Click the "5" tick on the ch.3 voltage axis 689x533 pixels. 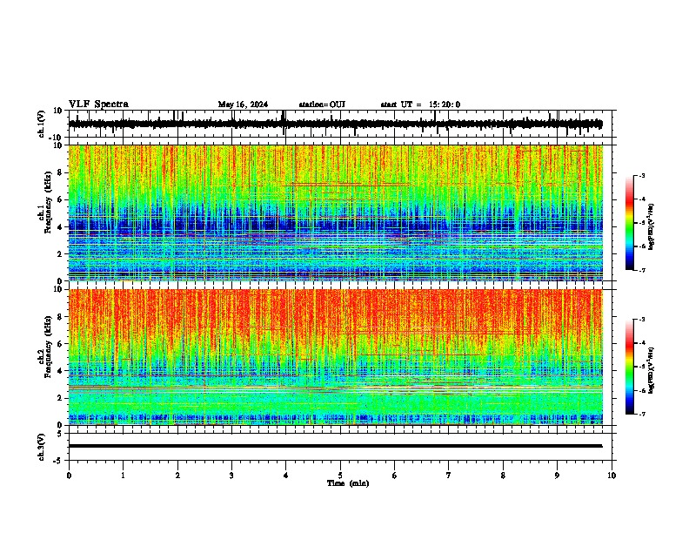(x=60, y=434)
